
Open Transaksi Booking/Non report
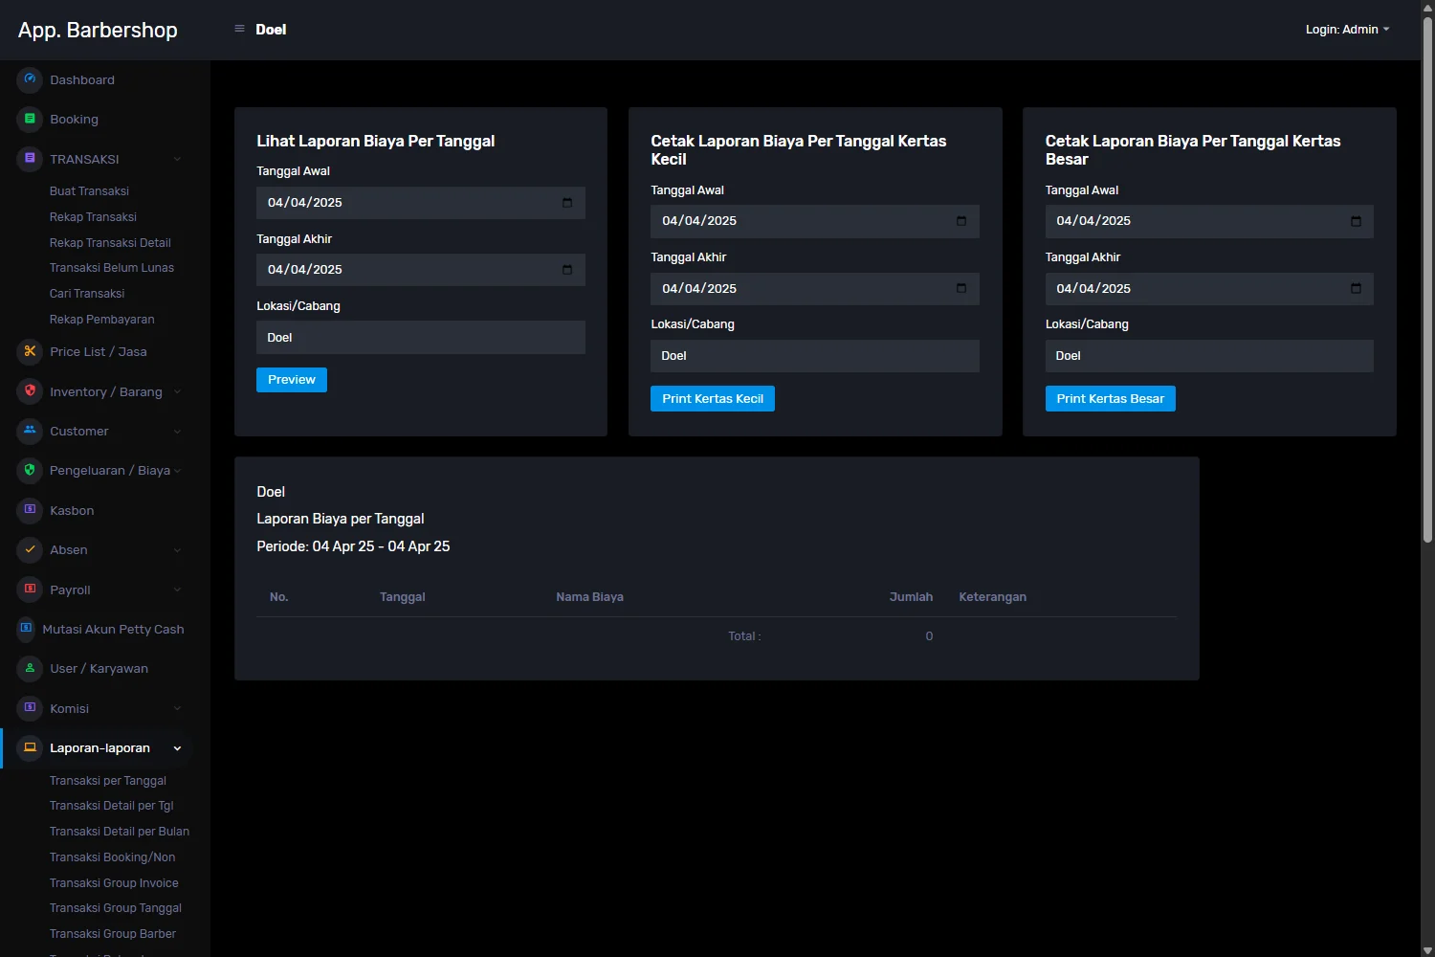click(112, 857)
